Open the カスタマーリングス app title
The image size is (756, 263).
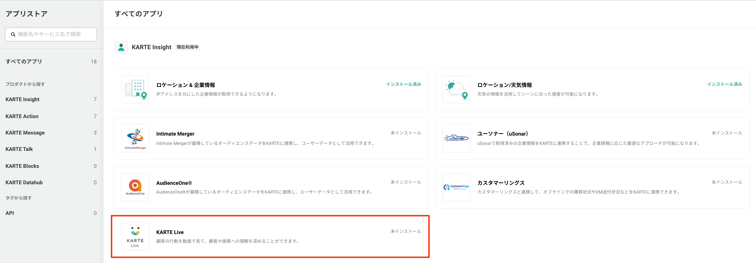[x=501, y=183]
